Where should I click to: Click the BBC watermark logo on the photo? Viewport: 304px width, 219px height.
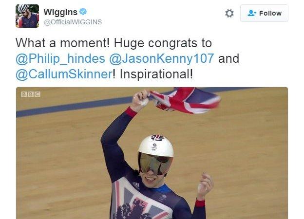point(31,94)
